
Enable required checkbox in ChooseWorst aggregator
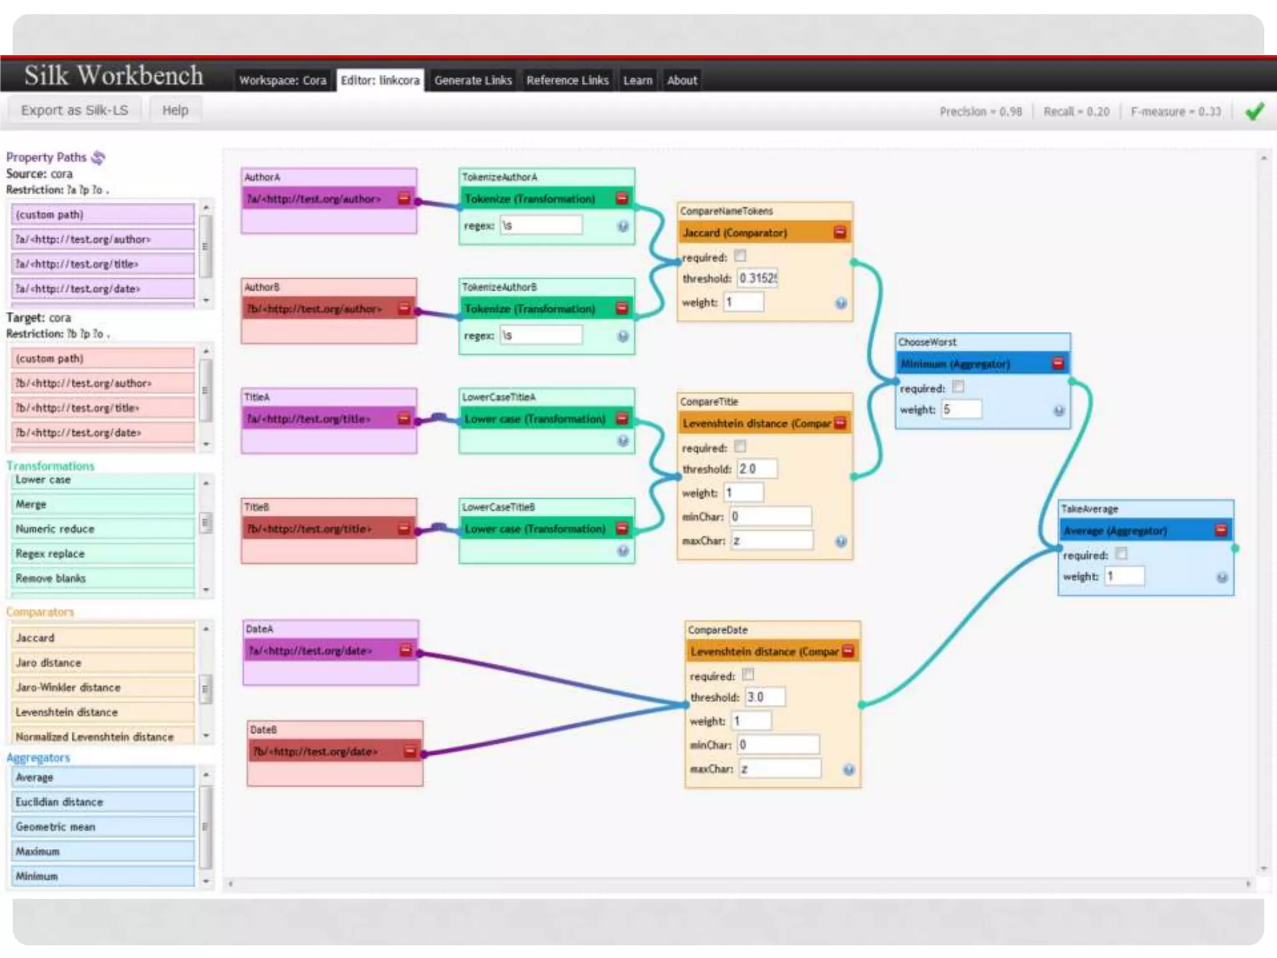[x=958, y=387]
